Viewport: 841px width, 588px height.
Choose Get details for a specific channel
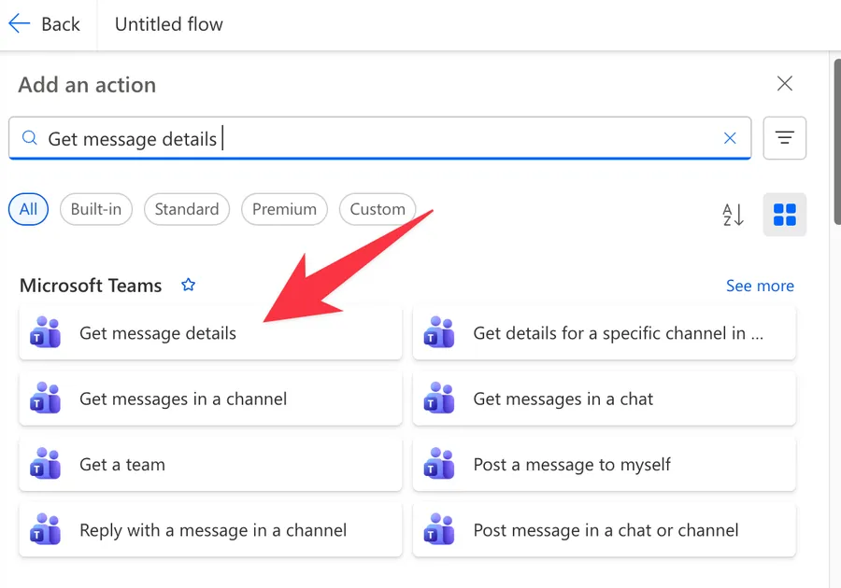pyautogui.click(x=604, y=333)
